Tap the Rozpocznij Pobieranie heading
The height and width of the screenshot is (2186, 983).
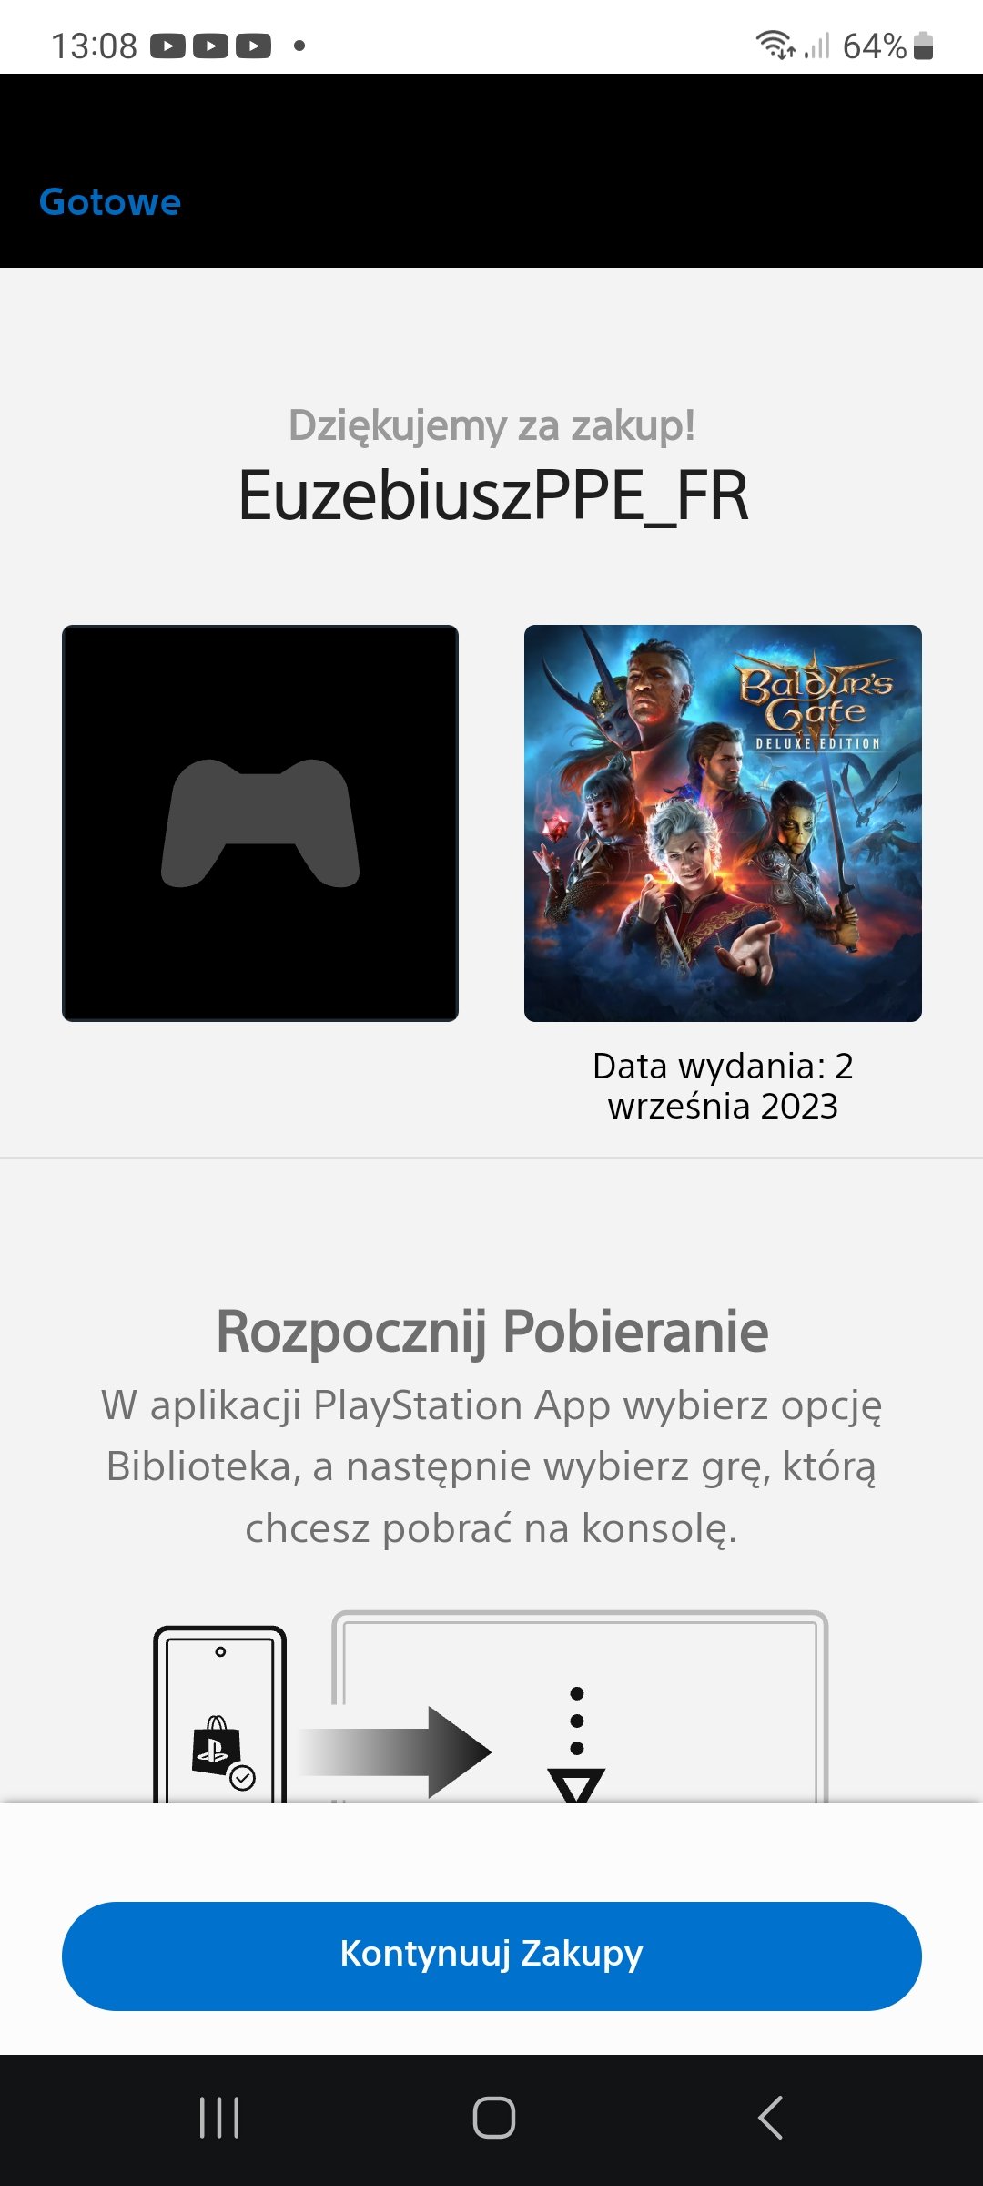click(x=491, y=1332)
